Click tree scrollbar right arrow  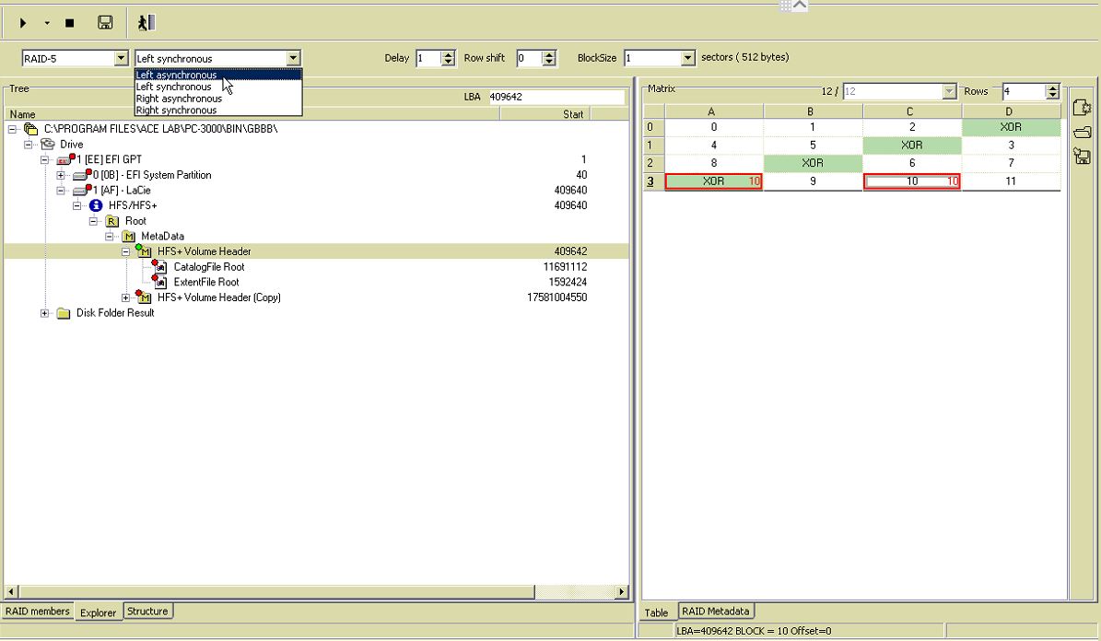(621, 592)
